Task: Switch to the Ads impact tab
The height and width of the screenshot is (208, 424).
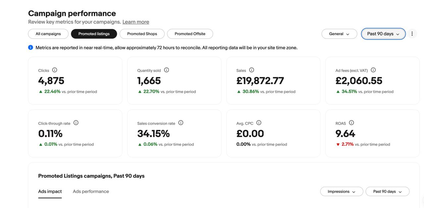Action: (x=50, y=191)
